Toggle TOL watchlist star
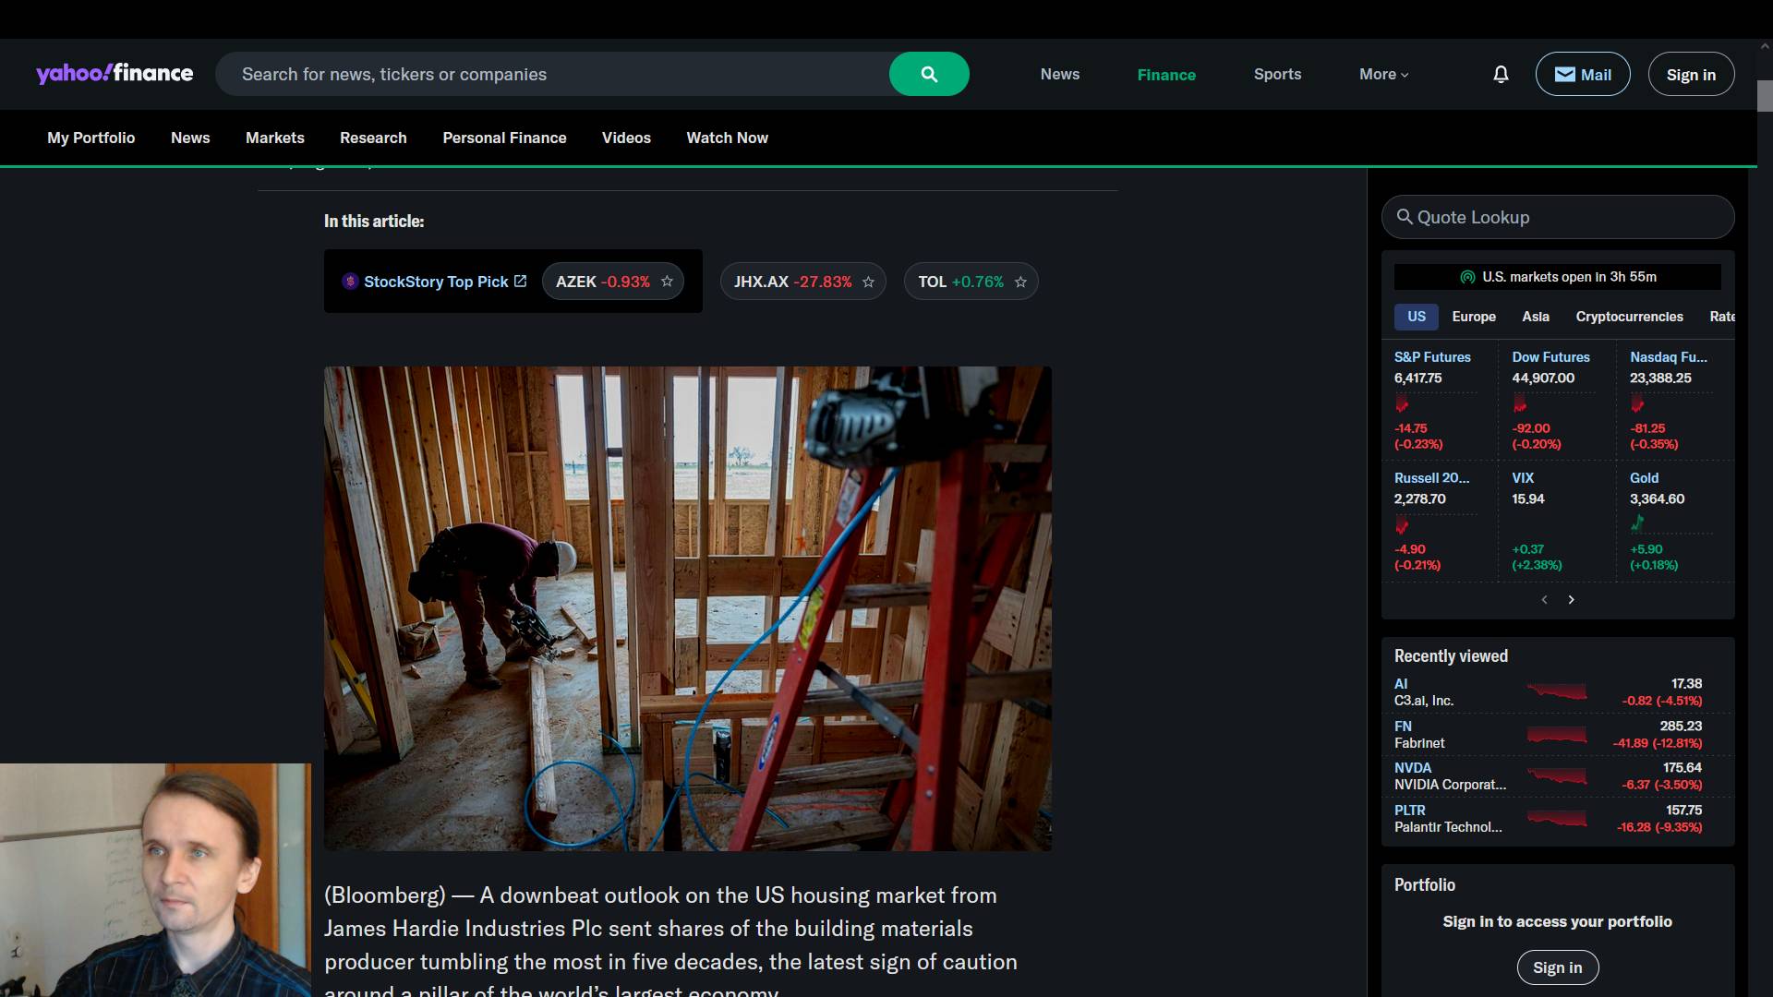Screen dimensions: 1773x997 pyautogui.click(x=1020, y=282)
